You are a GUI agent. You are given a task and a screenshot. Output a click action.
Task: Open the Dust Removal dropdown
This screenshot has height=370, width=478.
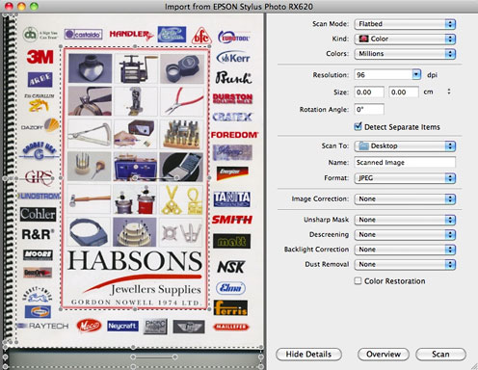405,264
